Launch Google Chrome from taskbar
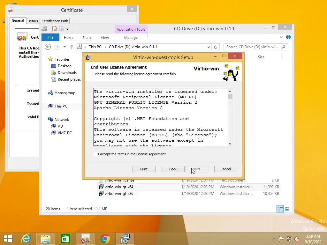Image resolution: width=327 pixels, height=245 pixels. click(105, 239)
